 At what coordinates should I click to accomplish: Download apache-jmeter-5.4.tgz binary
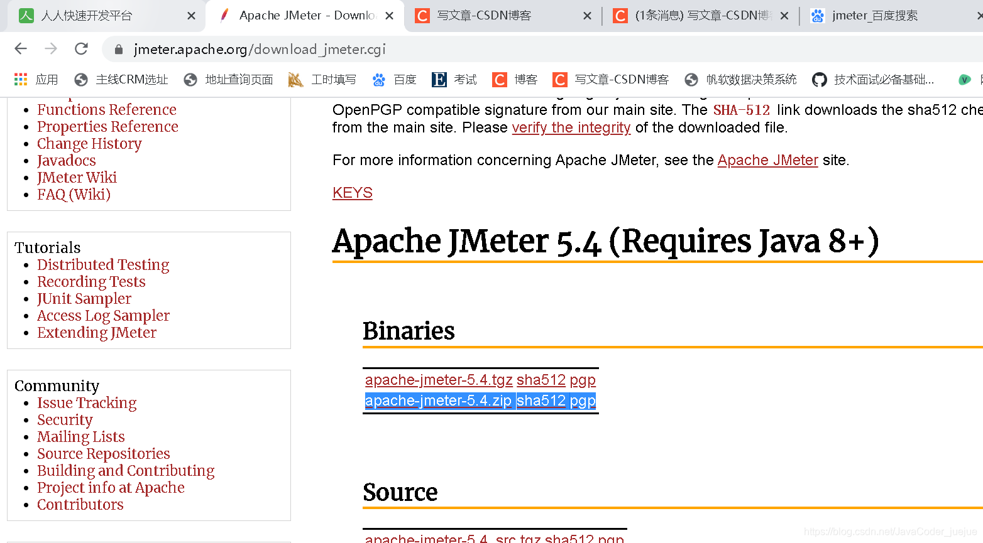(439, 380)
